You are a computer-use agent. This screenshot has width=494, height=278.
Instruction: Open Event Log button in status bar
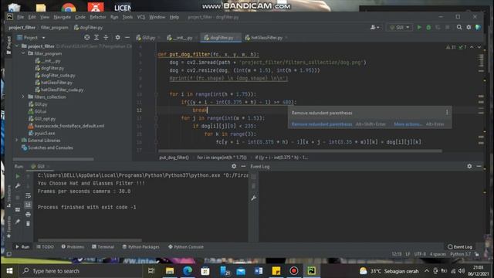pyautogui.click(x=460, y=247)
